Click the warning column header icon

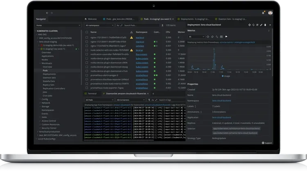click(x=131, y=32)
